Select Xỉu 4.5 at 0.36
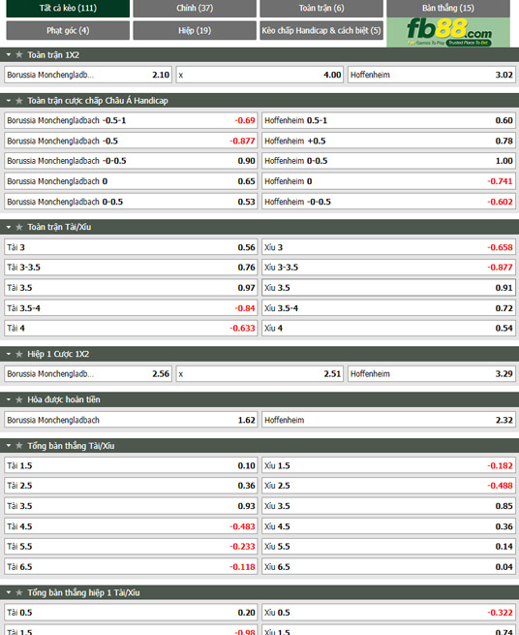 click(x=388, y=526)
